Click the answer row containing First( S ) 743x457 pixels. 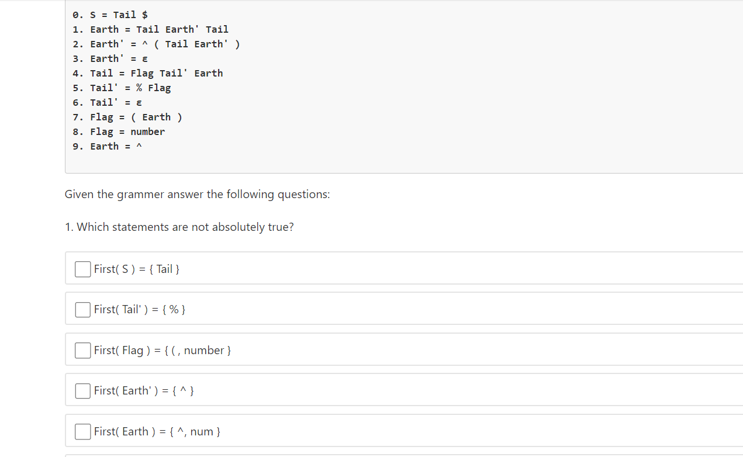coord(136,269)
